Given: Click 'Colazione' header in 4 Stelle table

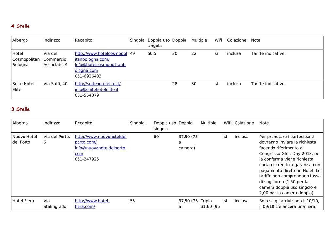Looking at the screenshot, I should pyautogui.click(x=237, y=40).
